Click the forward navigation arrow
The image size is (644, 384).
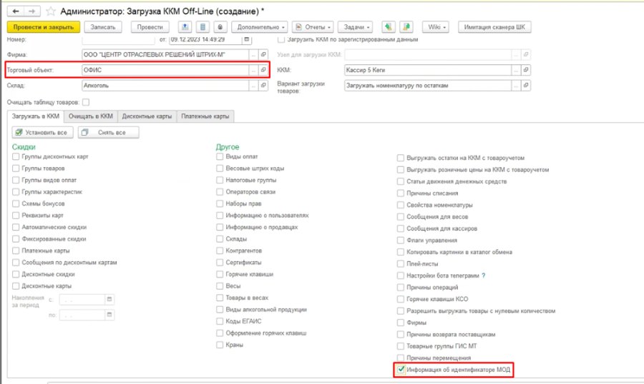point(31,11)
